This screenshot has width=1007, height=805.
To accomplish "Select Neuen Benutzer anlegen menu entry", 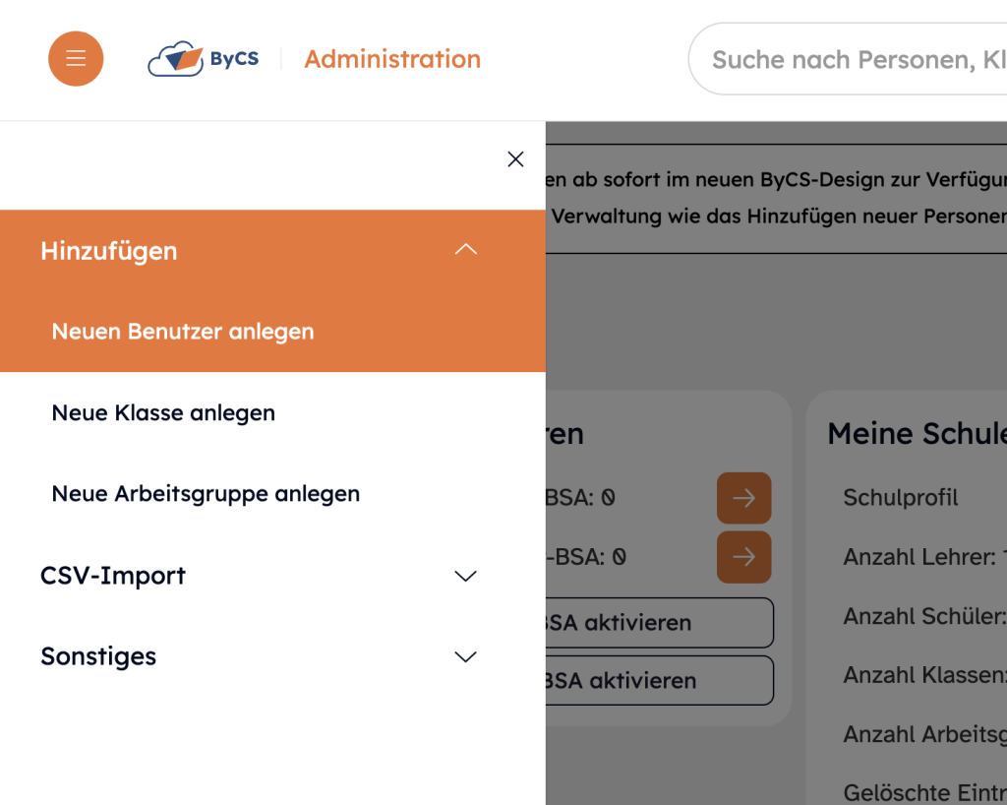I will pos(182,332).
